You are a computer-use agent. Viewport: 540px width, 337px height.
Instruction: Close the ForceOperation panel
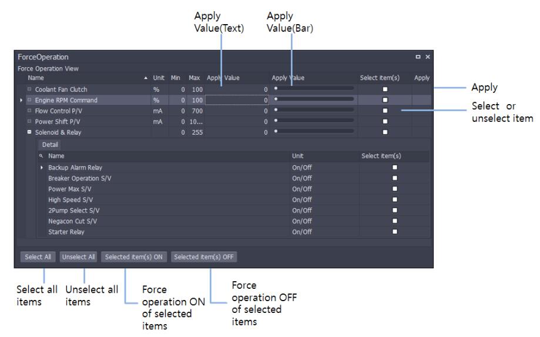(428, 57)
